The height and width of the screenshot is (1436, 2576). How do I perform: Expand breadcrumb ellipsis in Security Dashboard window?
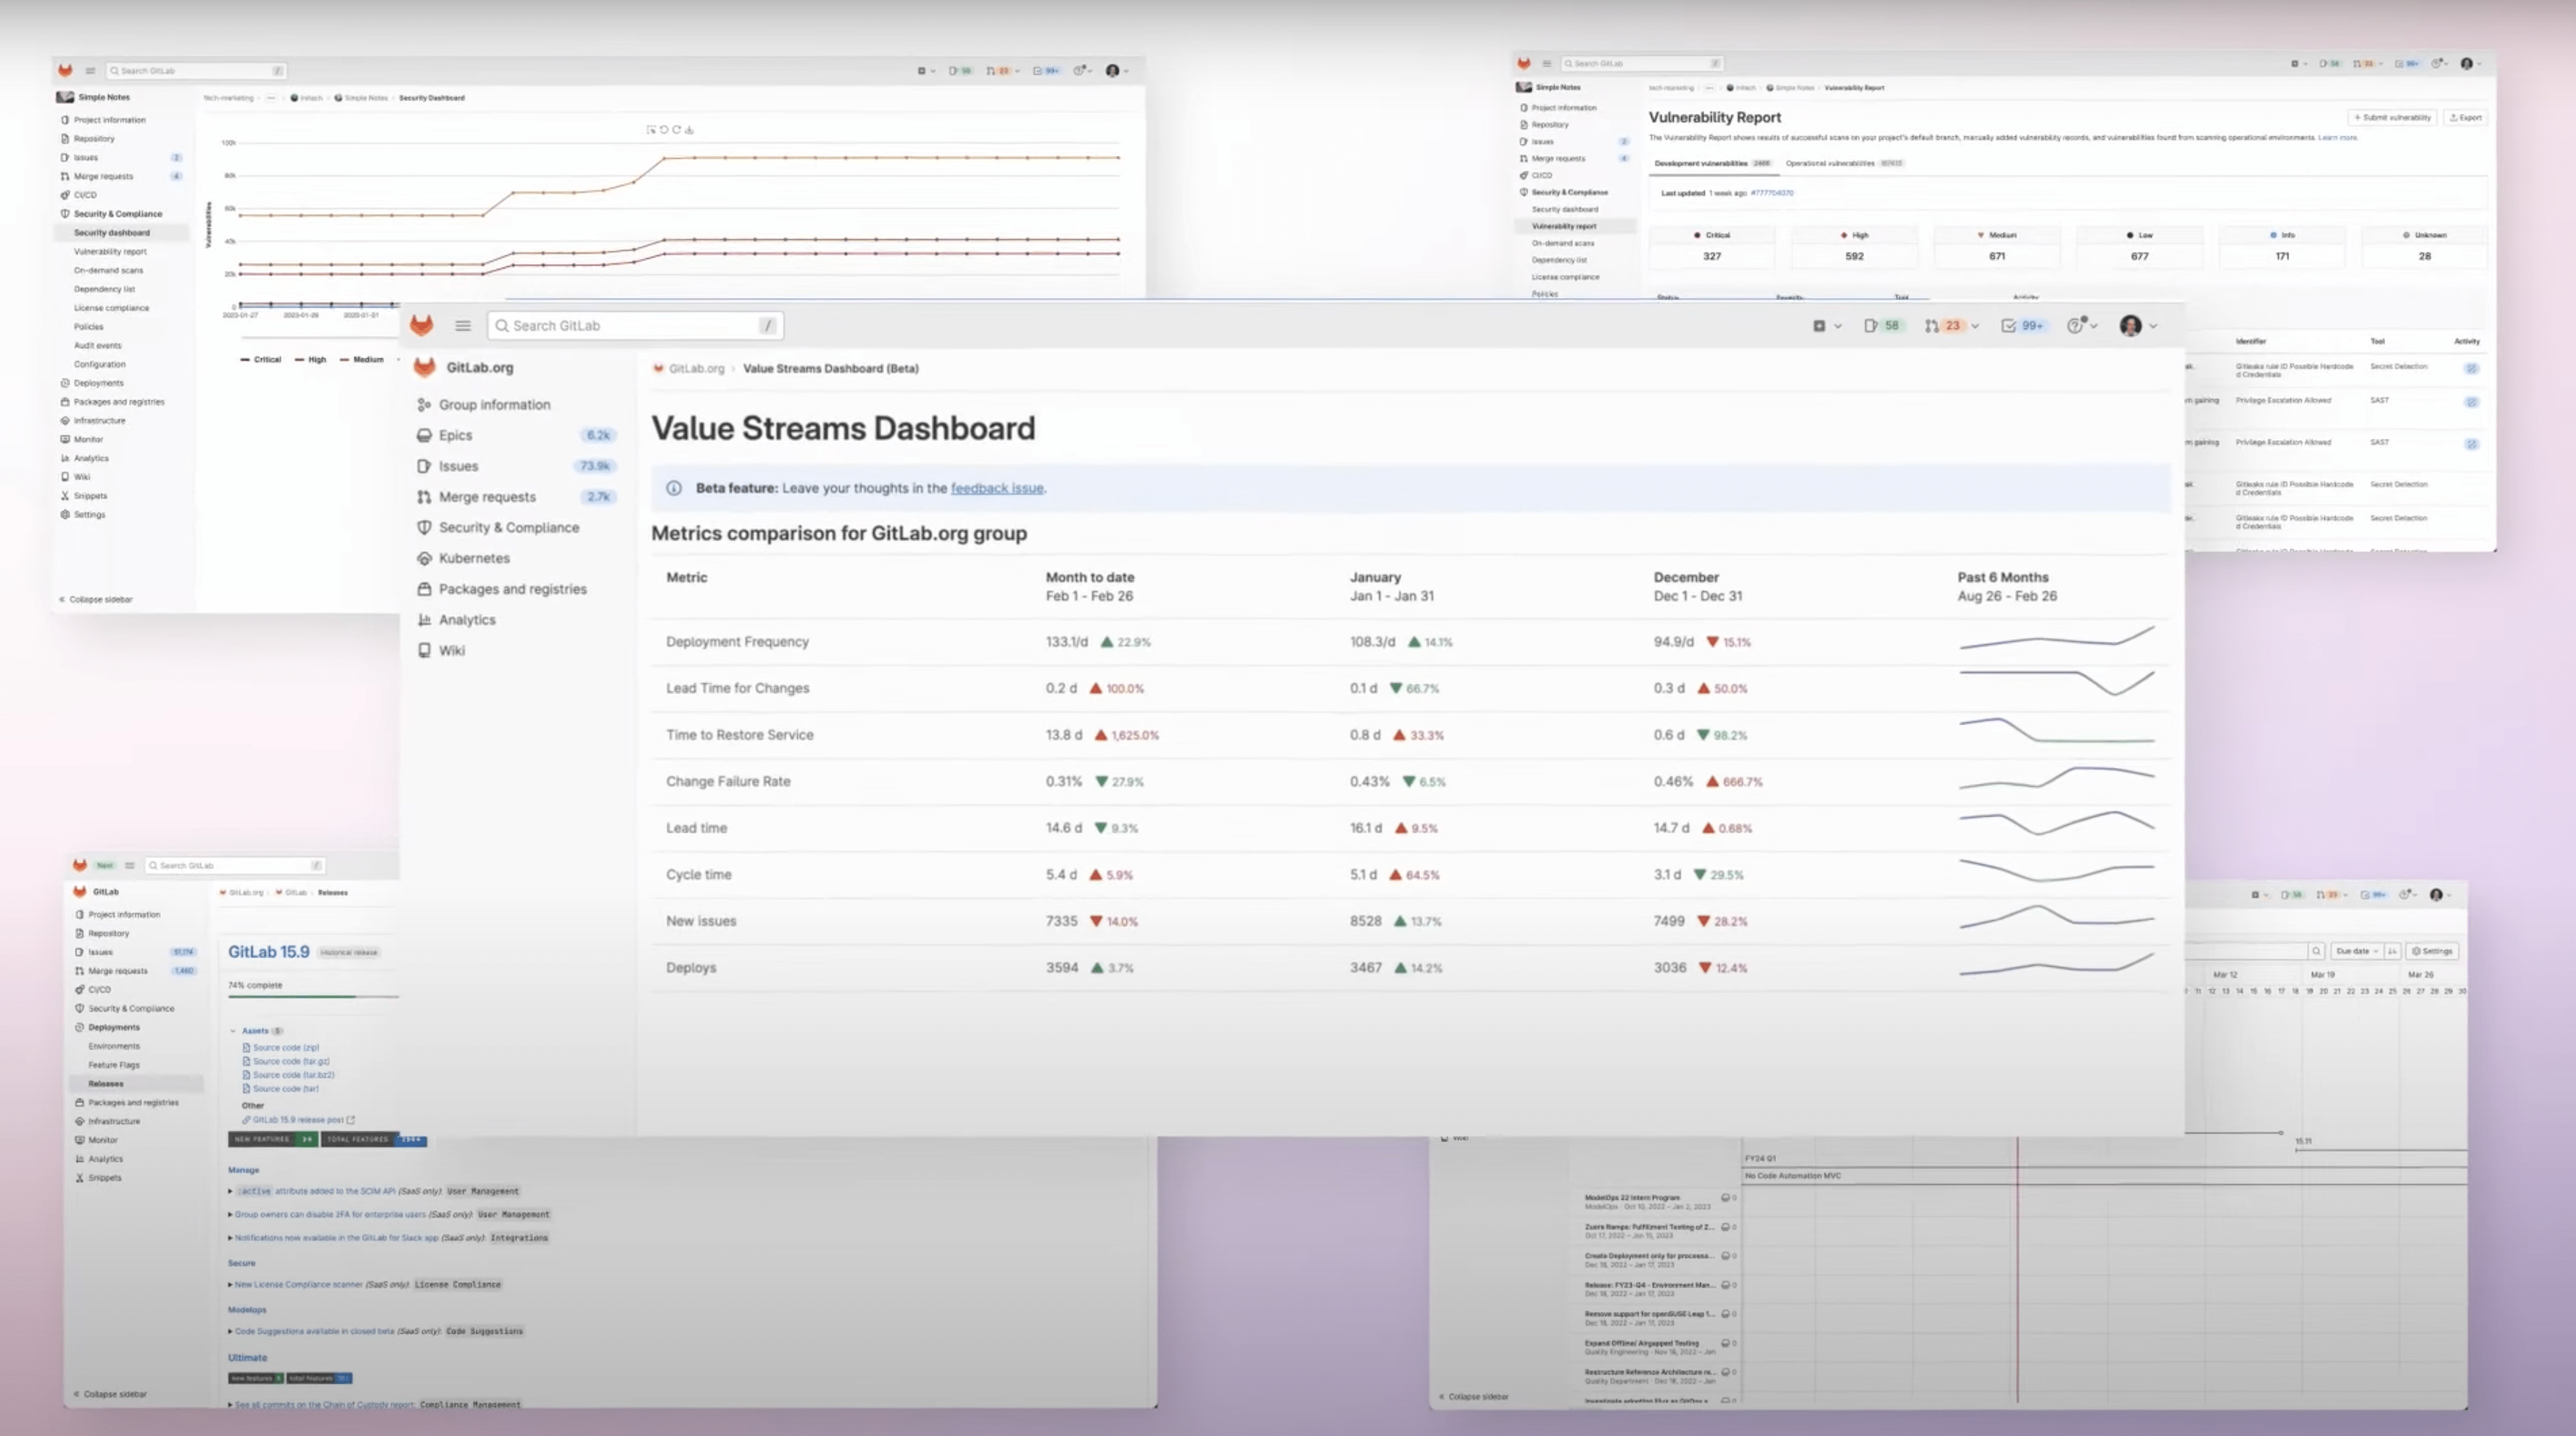(x=271, y=98)
